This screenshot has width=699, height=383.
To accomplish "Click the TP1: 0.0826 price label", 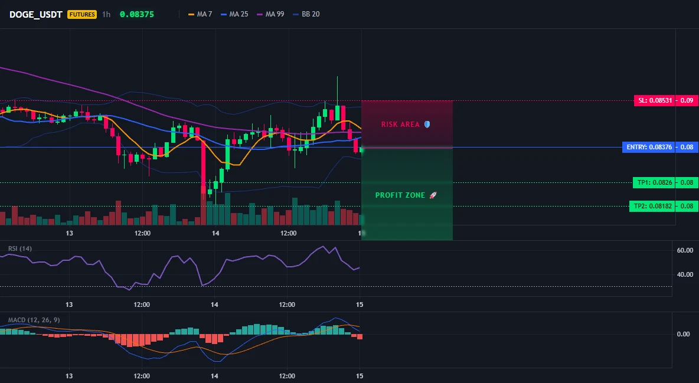I will [654, 182].
